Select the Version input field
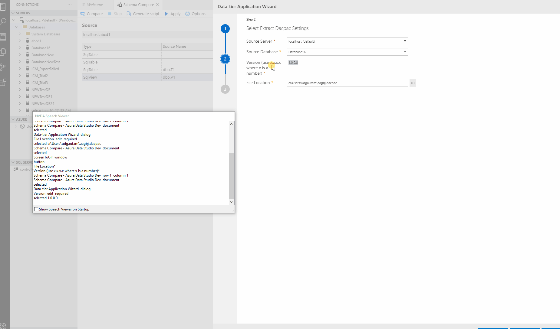Screen dimensions: 560x329 pyautogui.click(x=347, y=62)
